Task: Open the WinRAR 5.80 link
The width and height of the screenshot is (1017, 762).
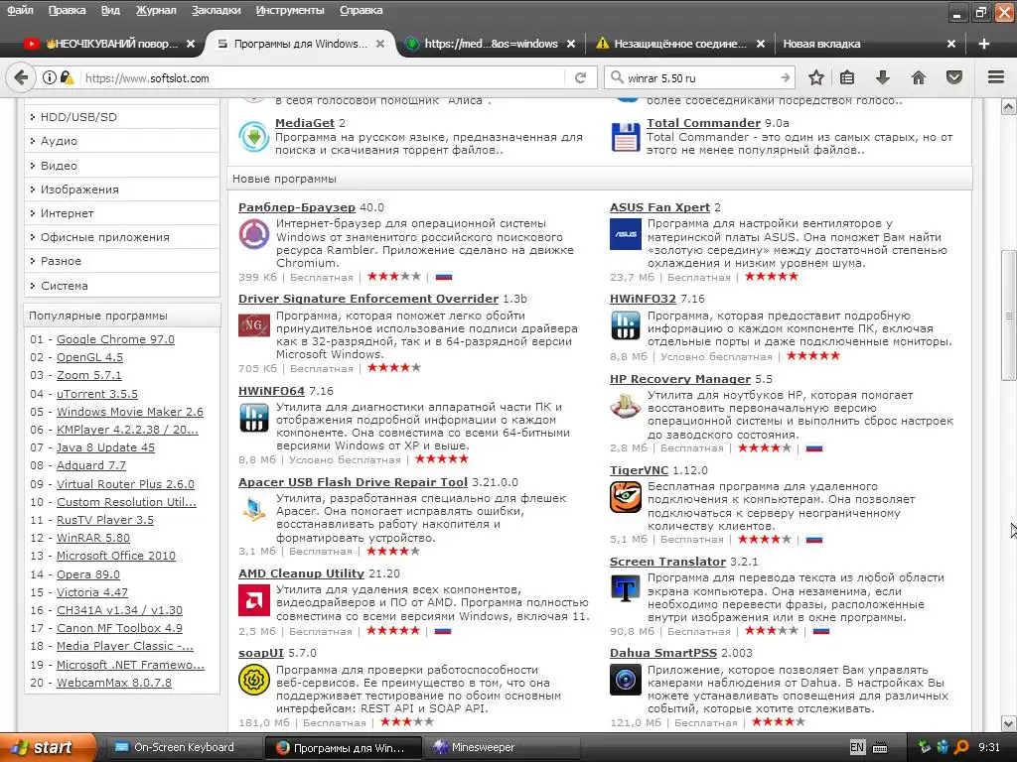Action: click(93, 538)
